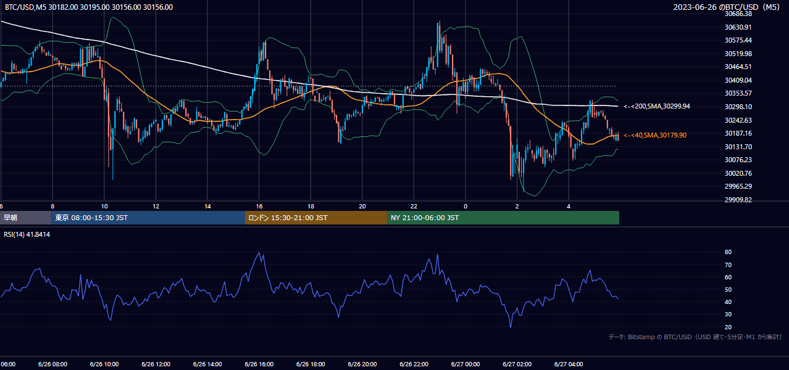Click price axis value 30575.44
Screen dimensions: 789x370
tap(738, 40)
